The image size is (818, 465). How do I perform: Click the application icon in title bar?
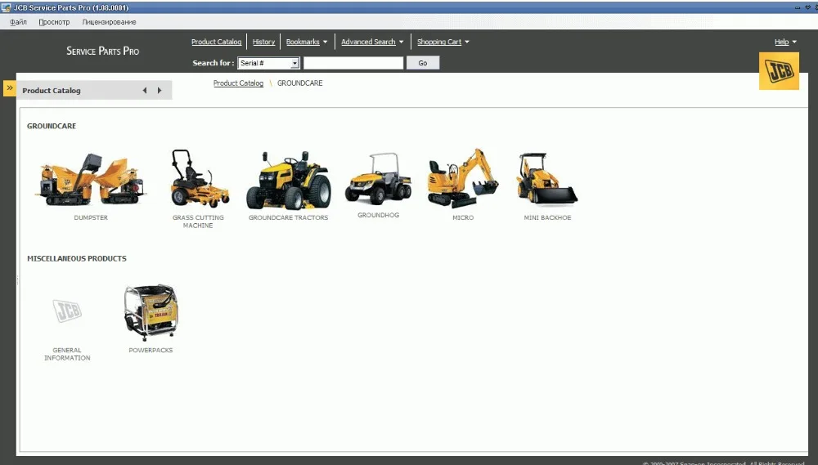point(6,7)
